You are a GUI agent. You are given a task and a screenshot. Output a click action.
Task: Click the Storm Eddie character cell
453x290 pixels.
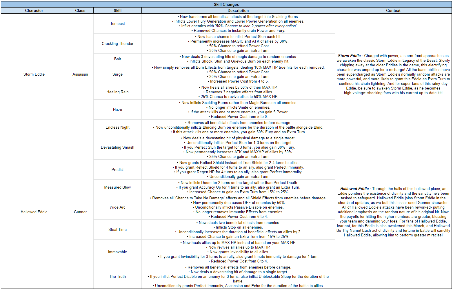click(34, 74)
